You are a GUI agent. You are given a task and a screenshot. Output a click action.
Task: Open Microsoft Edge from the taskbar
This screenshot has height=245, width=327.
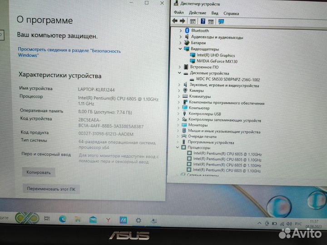[x=63, y=219]
